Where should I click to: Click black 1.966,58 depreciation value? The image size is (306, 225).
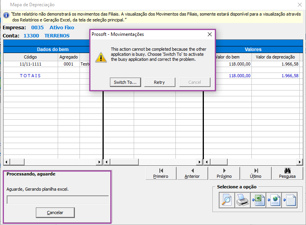pyautogui.click(x=290, y=64)
